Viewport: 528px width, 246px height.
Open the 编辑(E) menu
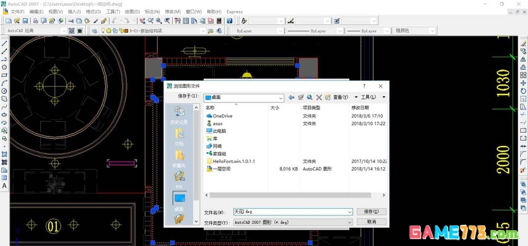(36, 12)
